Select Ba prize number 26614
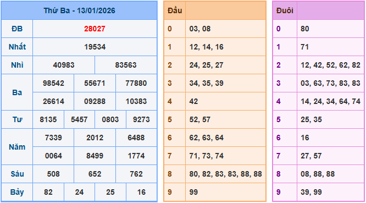 coord(53,101)
